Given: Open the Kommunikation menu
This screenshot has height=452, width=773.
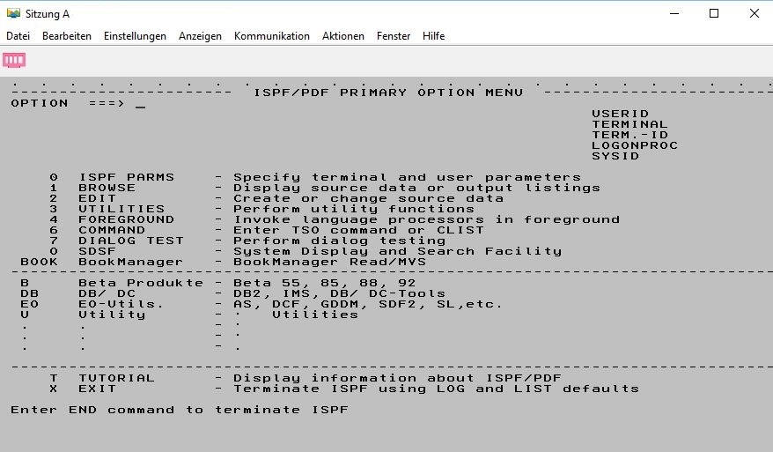Looking at the screenshot, I should [272, 36].
